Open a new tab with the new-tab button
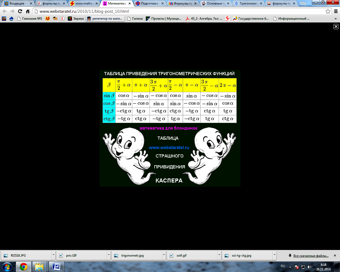 coord(303,4)
